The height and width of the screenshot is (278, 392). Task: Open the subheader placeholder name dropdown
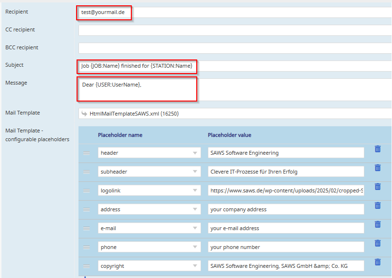click(x=195, y=172)
